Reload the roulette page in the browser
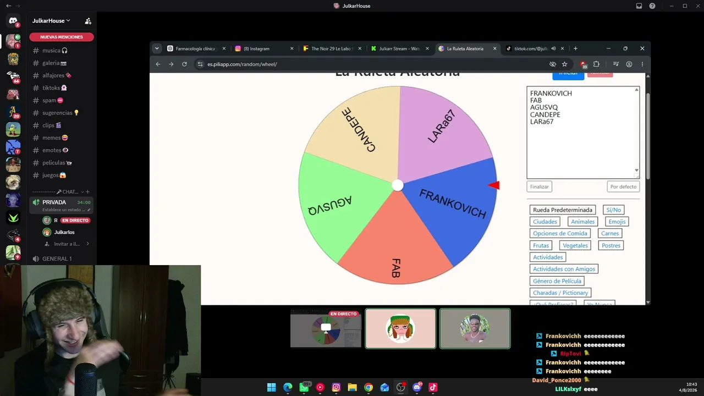The width and height of the screenshot is (704, 396). 184,64
